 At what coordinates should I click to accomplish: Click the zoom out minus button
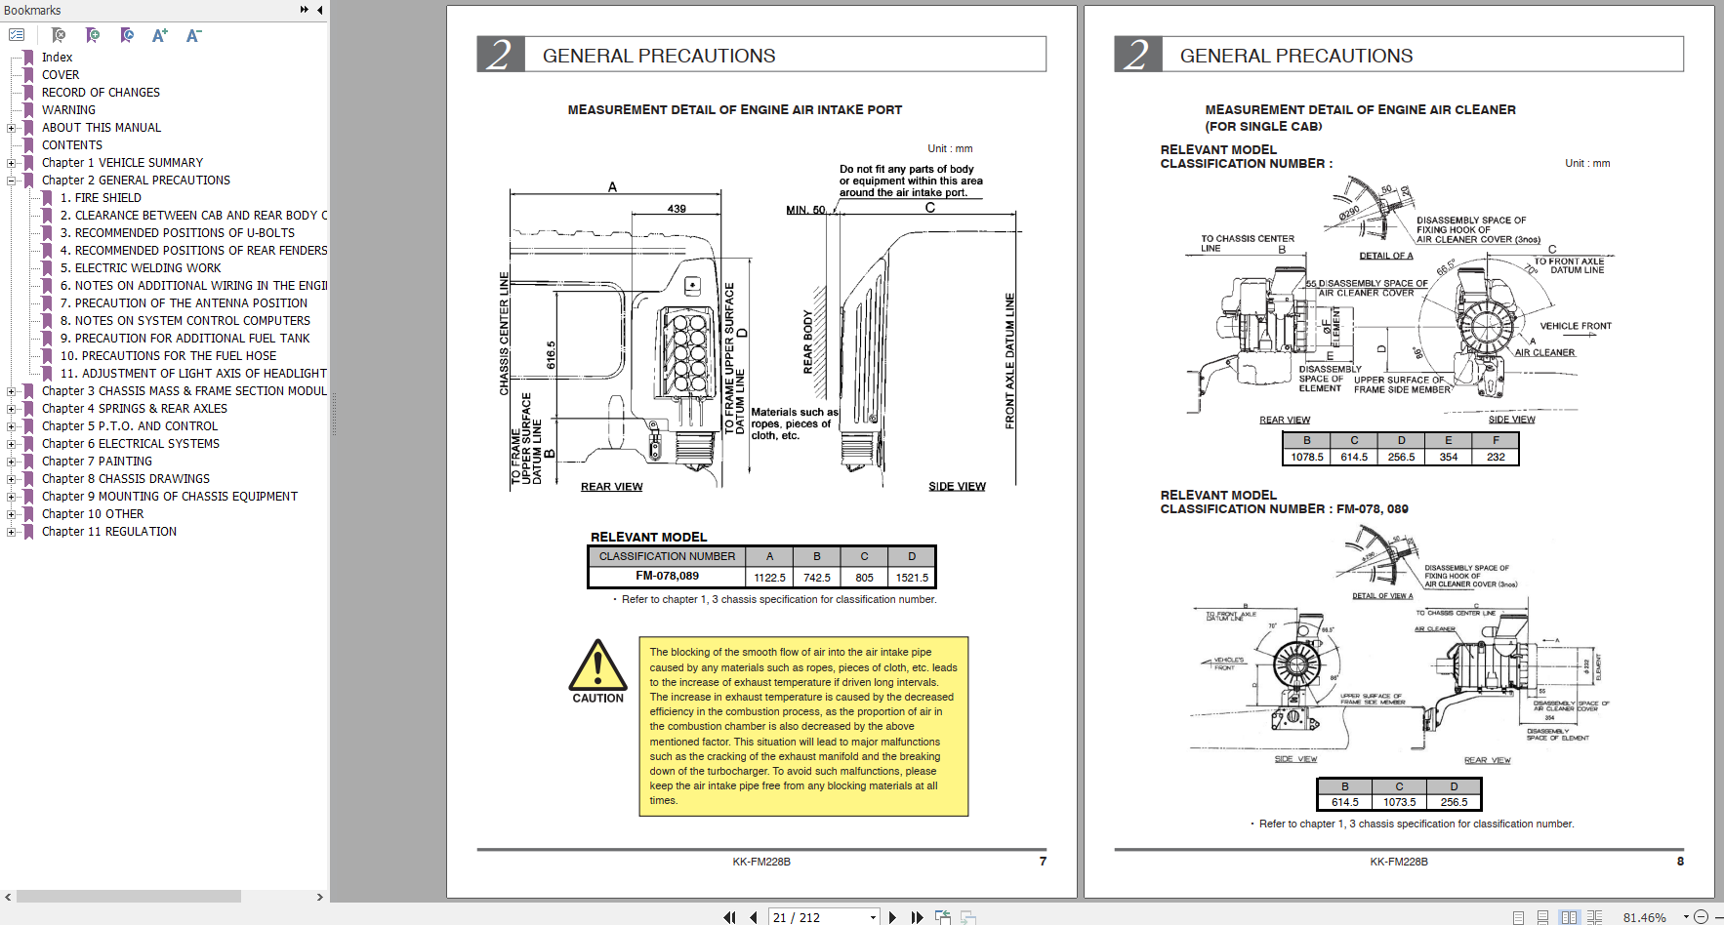click(x=1701, y=917)
